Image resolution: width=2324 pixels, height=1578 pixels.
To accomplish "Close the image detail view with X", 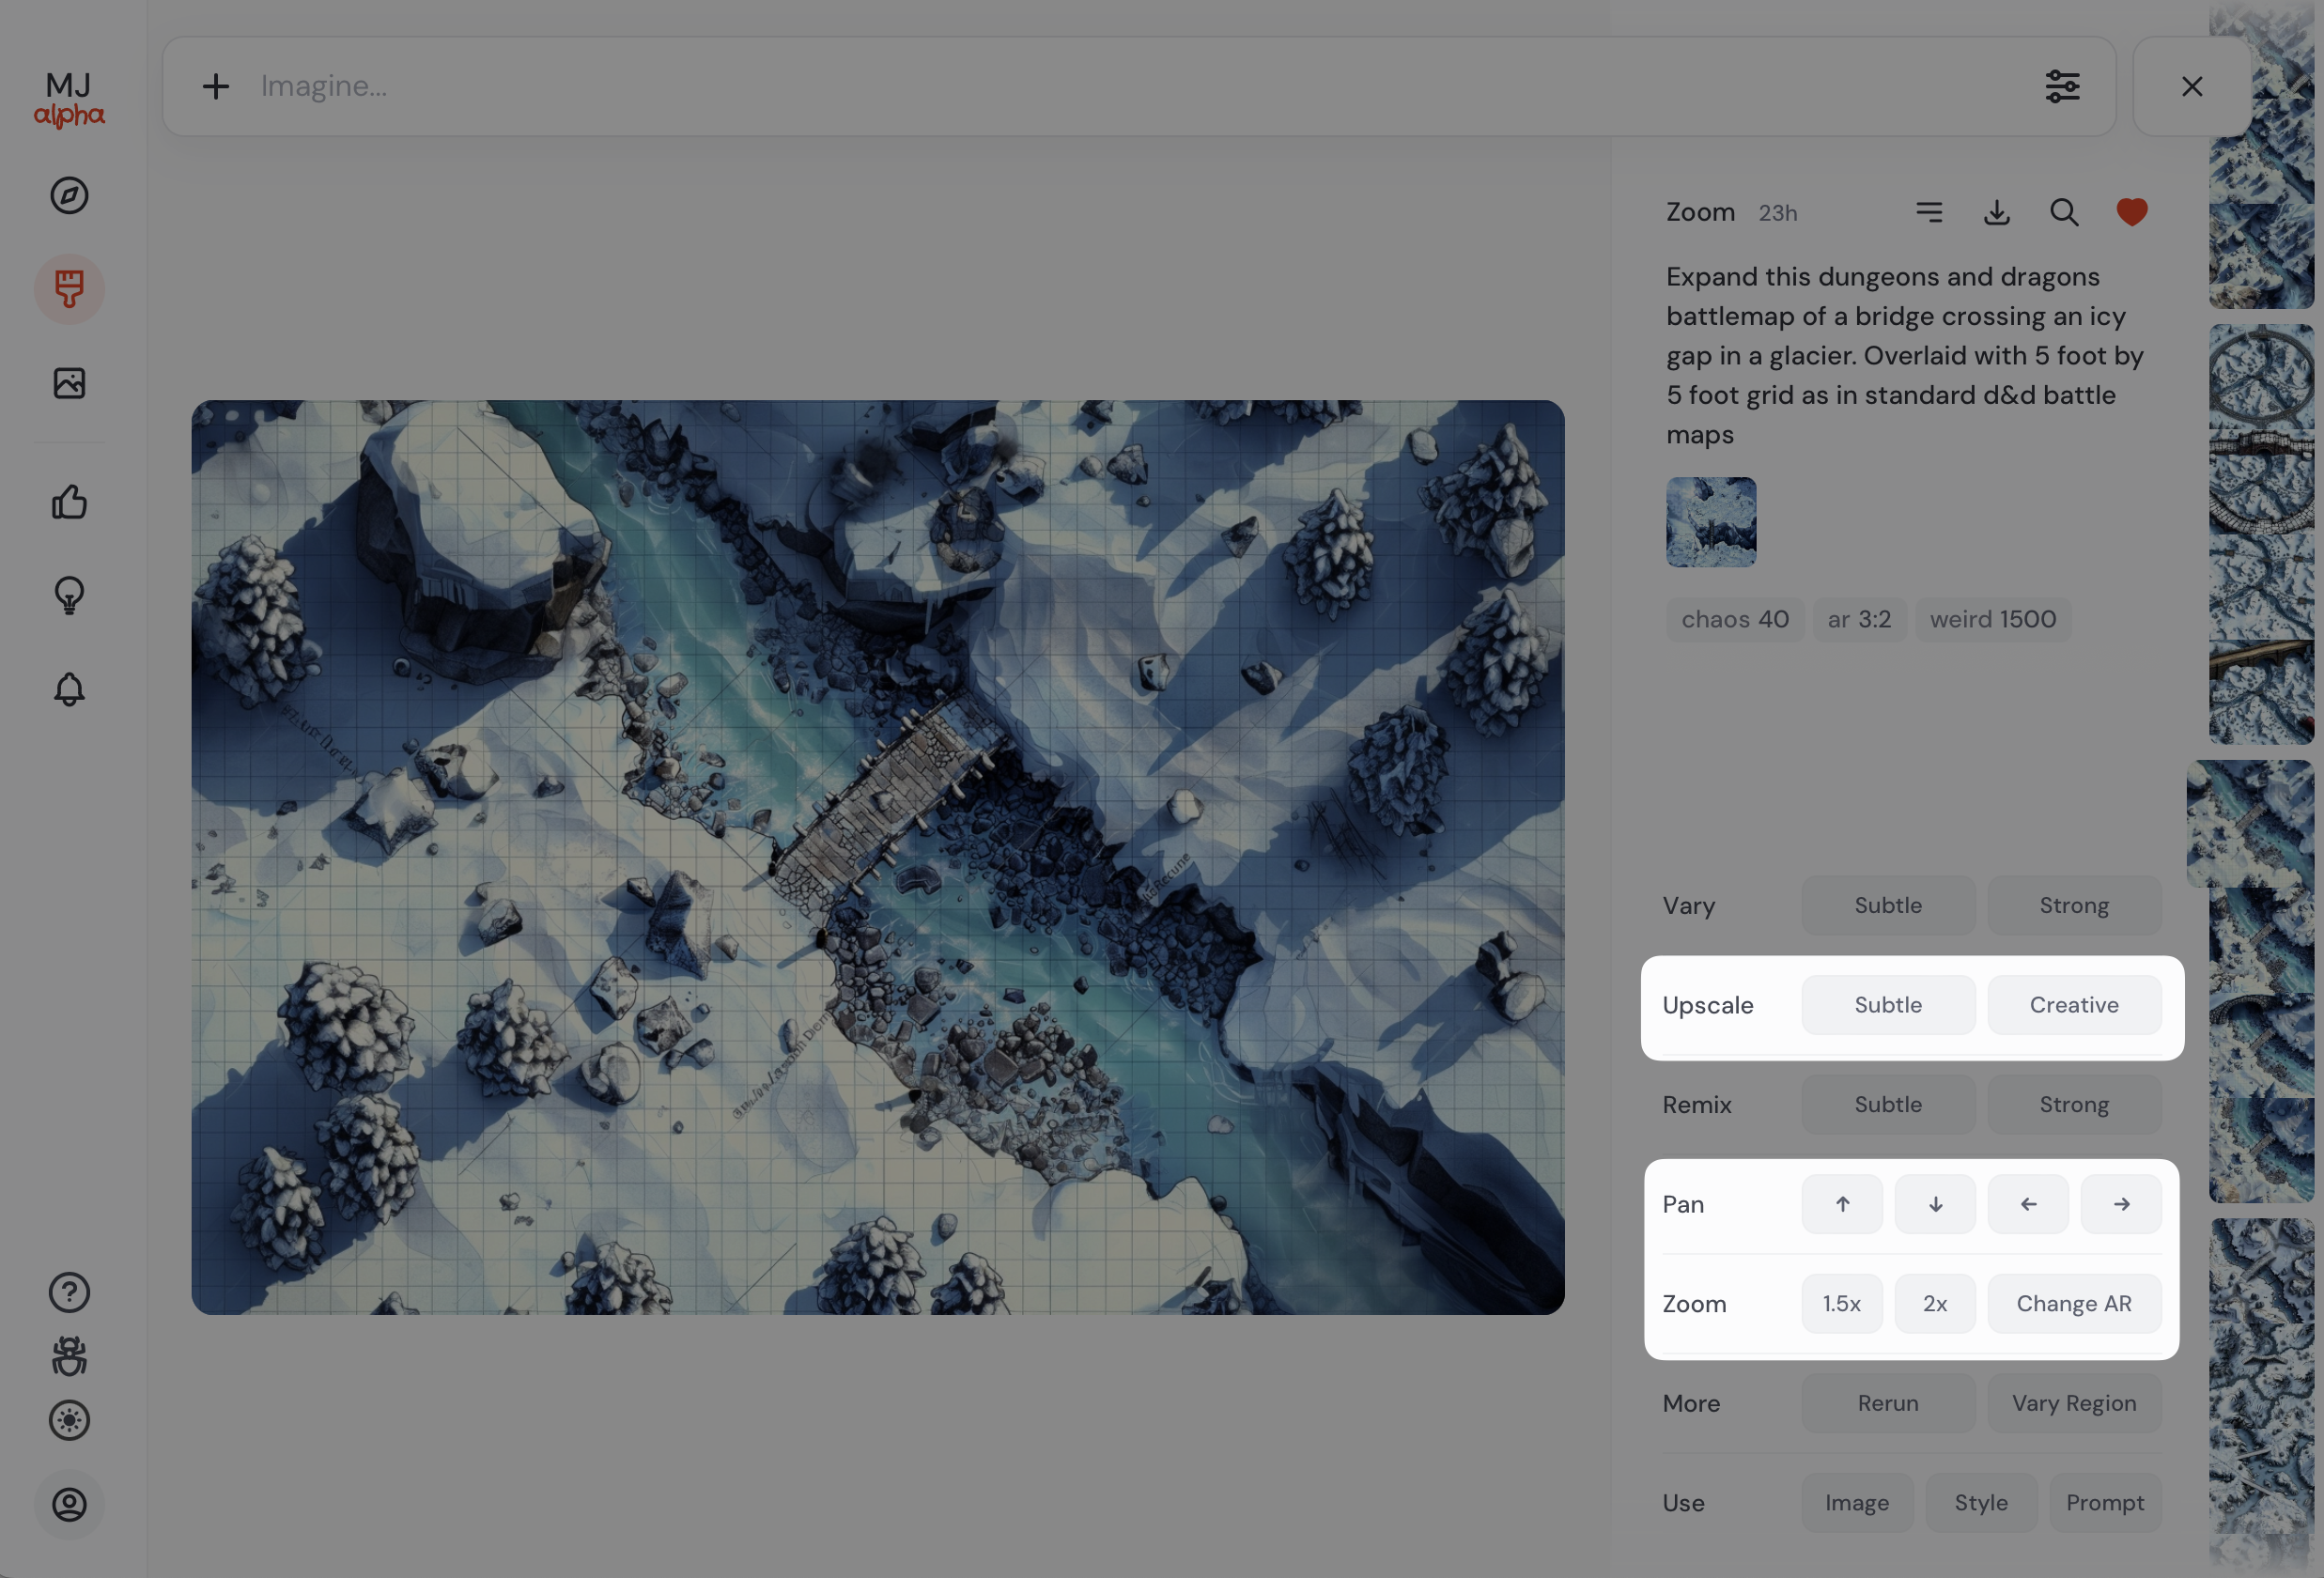I will (2192, 87).
